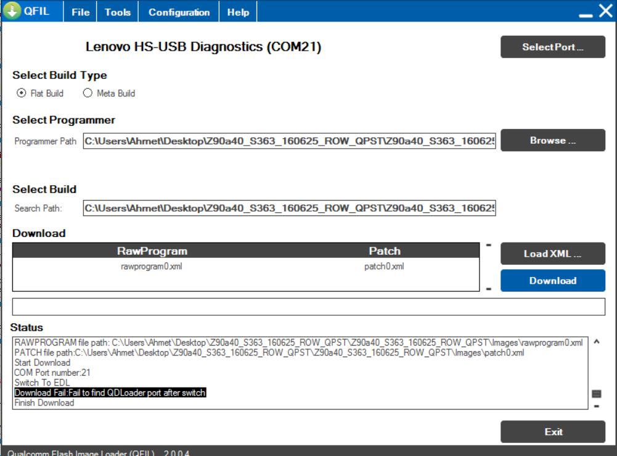Screen dimensions: 617x456
Task: Click the SelectPort button
Action: pos(552,47)
